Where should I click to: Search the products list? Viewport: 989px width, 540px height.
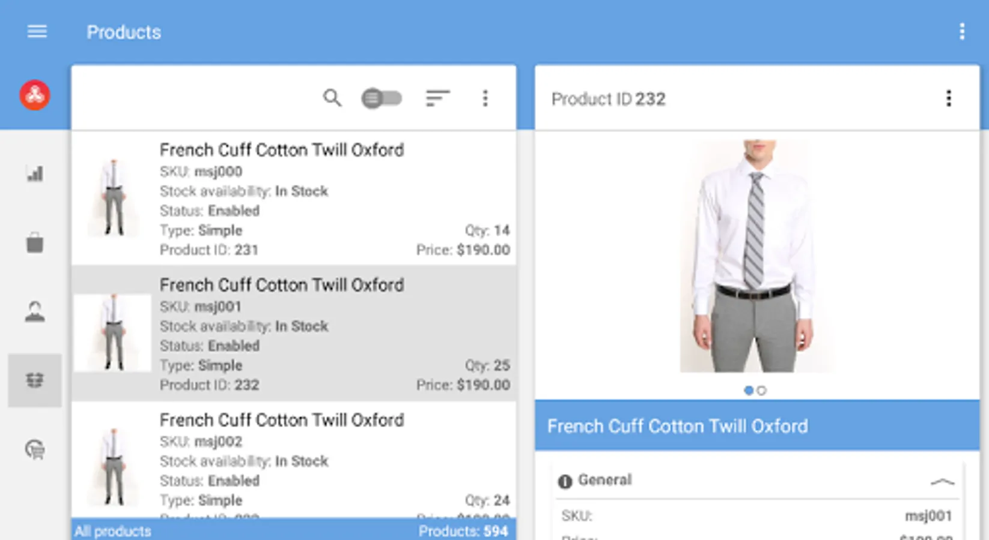[332, 98]
